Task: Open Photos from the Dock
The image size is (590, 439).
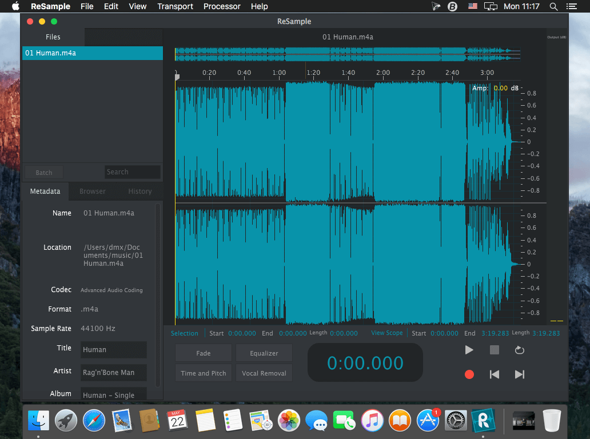Action: (x=289, y=420)
